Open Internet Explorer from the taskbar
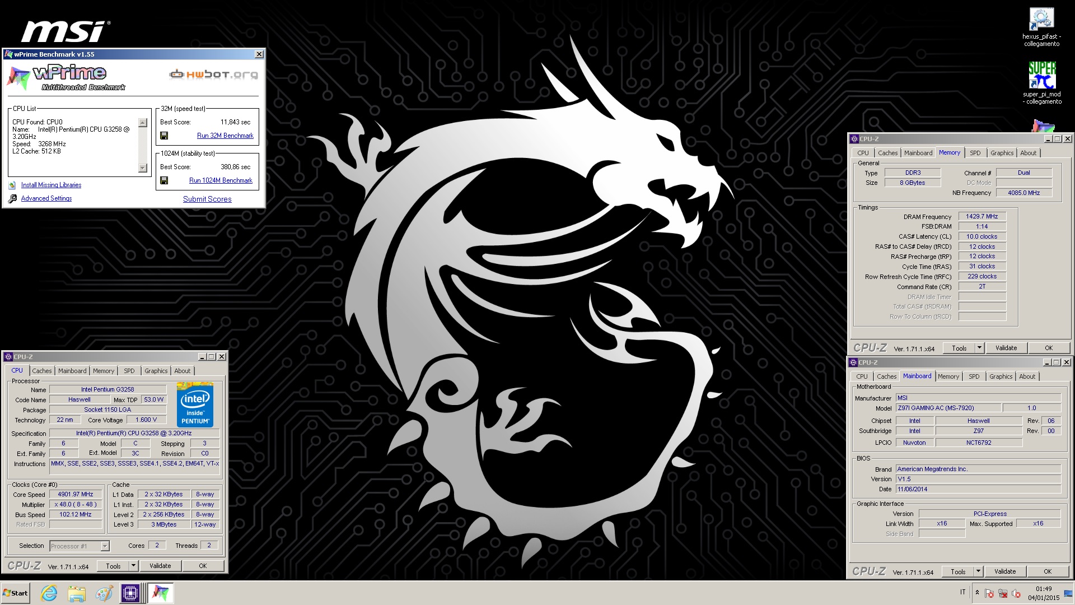The image size is (1075, 605). (x=49, y=593)
